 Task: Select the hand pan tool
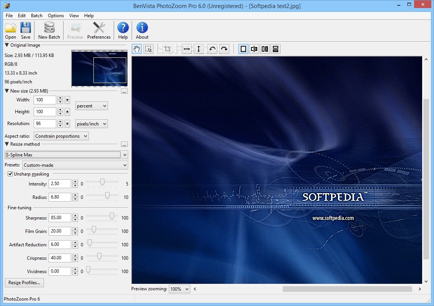pos(137,49)
